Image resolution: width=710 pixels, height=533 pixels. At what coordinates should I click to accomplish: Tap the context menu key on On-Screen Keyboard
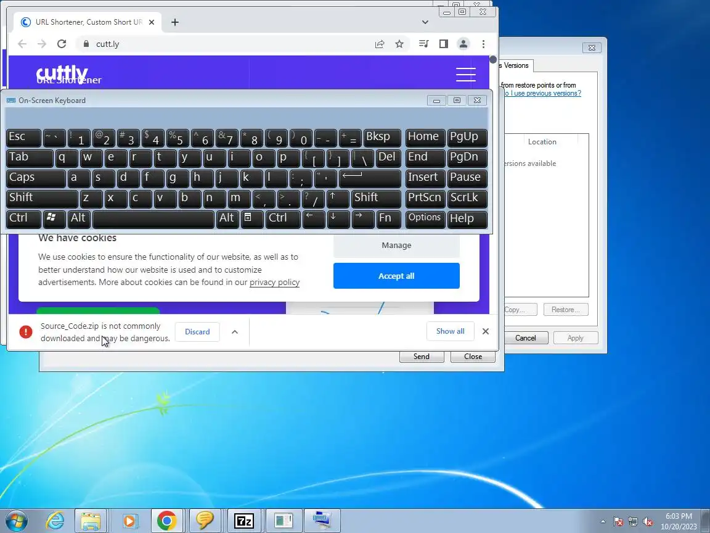[x=251, y=219]
